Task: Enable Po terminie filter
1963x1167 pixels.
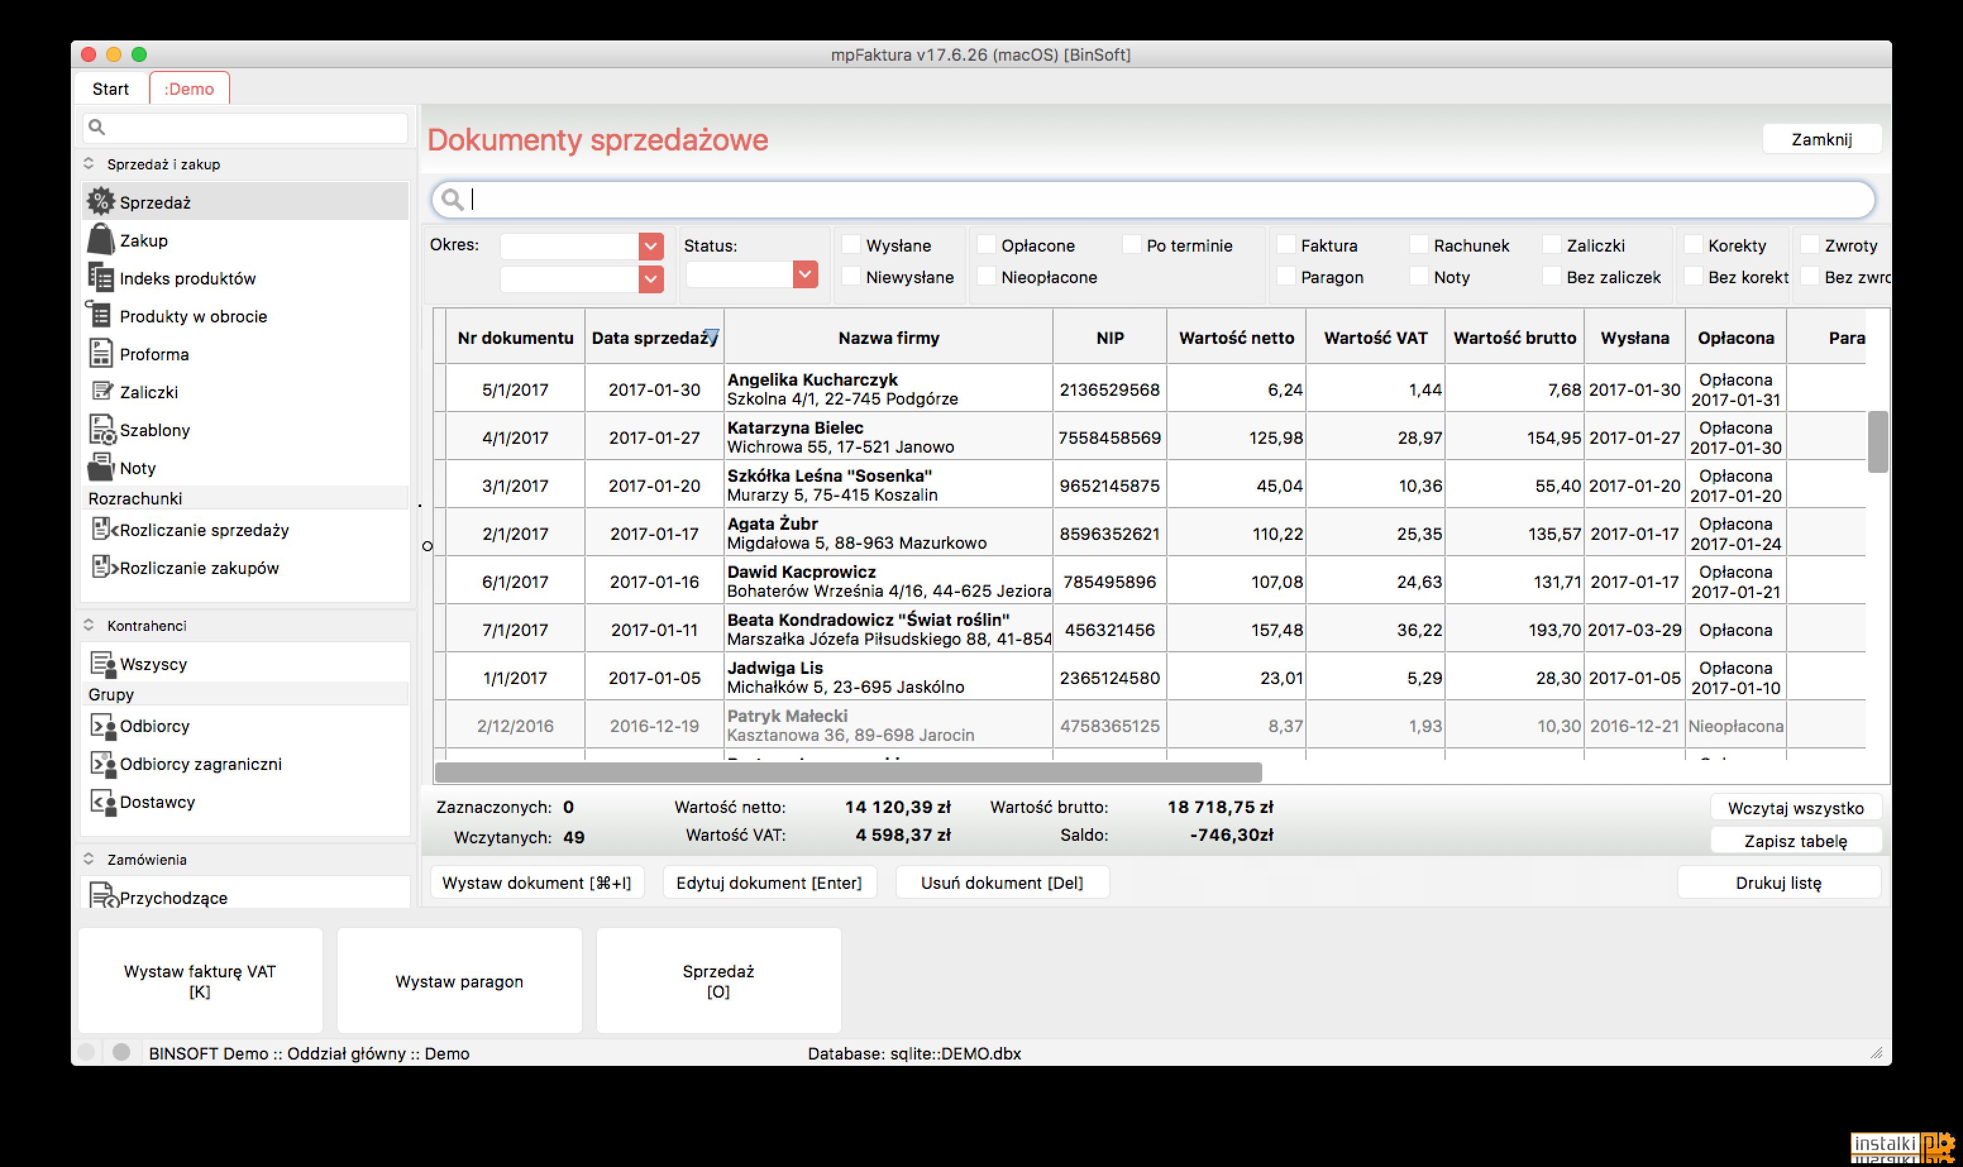Action: tap(1132, 245)
